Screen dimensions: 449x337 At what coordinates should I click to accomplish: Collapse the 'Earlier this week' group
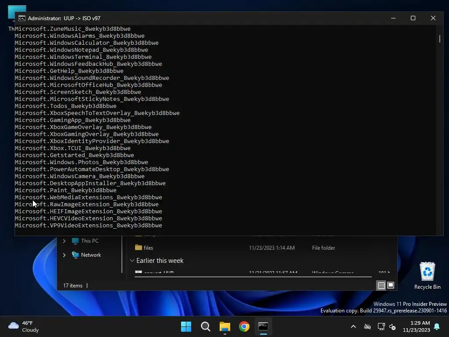[132, 261]
